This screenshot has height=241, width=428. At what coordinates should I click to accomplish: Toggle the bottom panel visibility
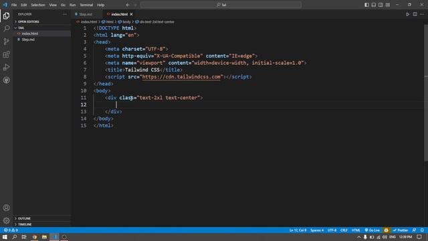374,5
